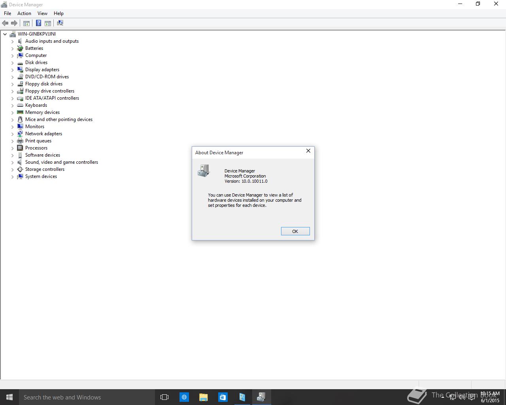Click the volume speaker tray icon

[x=462, y=397]
